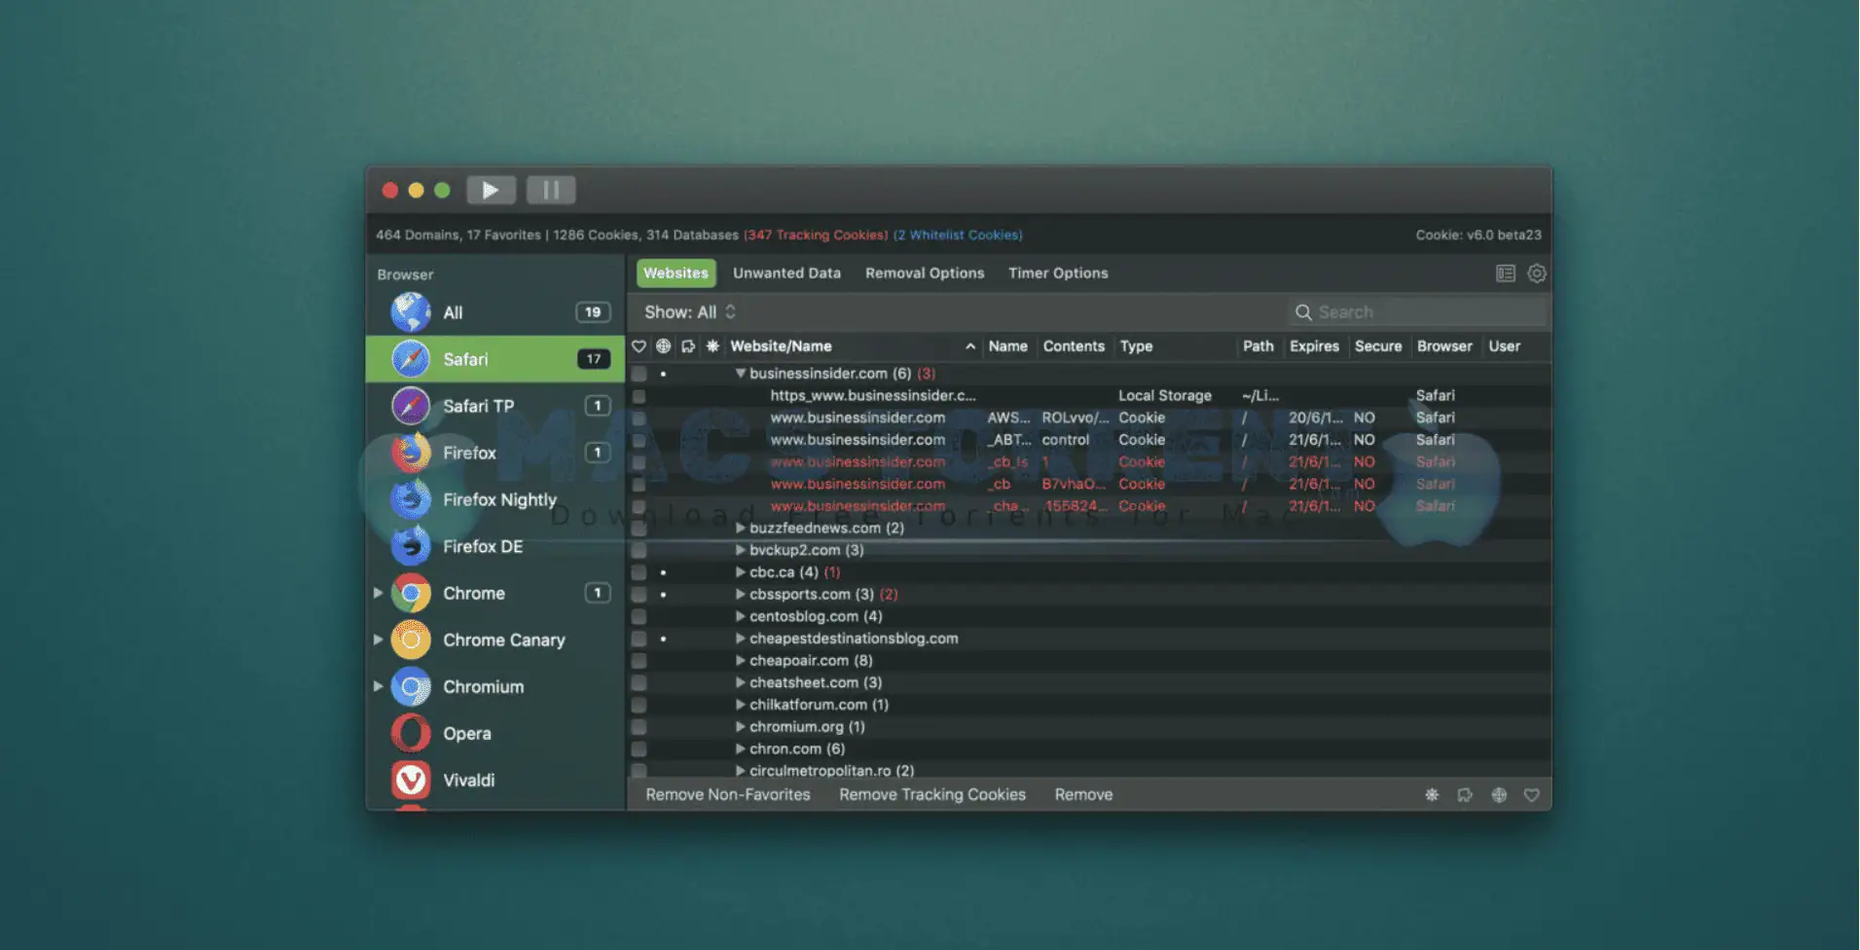Screen dimensions: 1860x950
Task: Open the settings gear icon
Action: (1537, 274)
